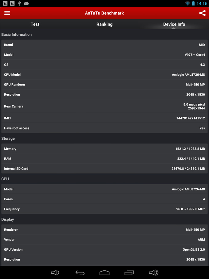Screen dimensions: 209x279
Task: Switch to the Test tab
Action: (35, 24)
